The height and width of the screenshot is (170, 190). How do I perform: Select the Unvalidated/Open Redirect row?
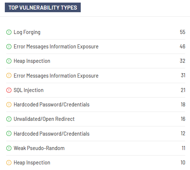coord(96,119)
